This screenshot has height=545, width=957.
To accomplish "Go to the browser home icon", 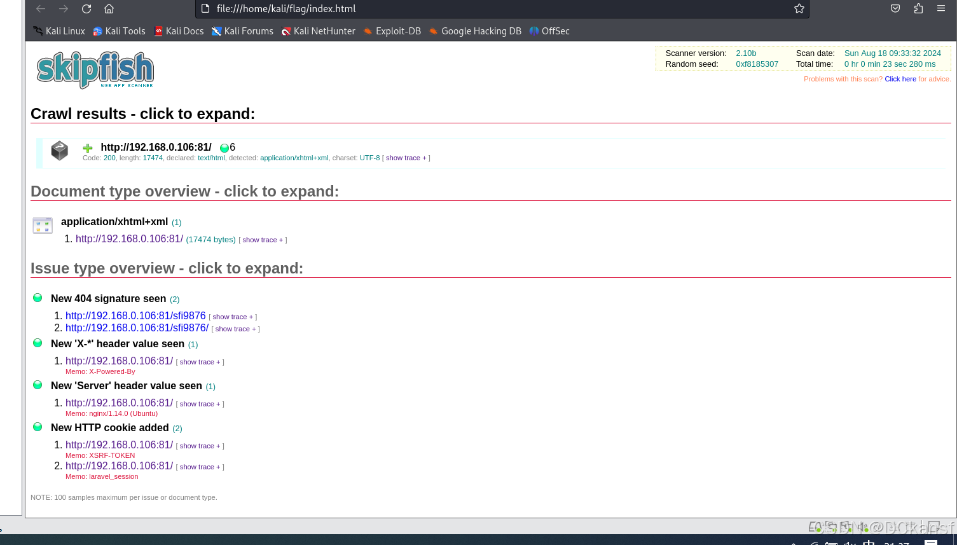I will (x=109, y=9).
